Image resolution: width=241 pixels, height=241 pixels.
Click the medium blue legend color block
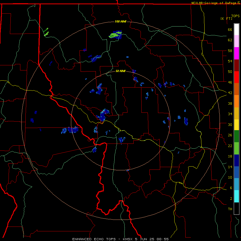(236, 172)
